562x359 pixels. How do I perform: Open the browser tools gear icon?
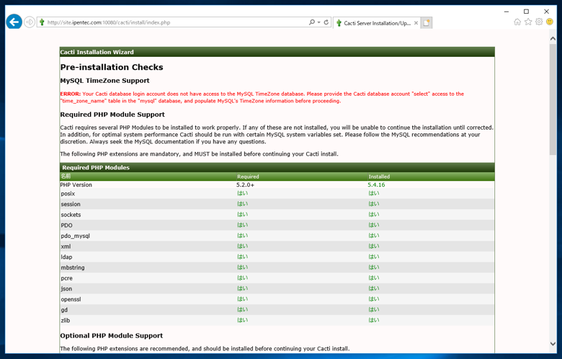point(539,22)
